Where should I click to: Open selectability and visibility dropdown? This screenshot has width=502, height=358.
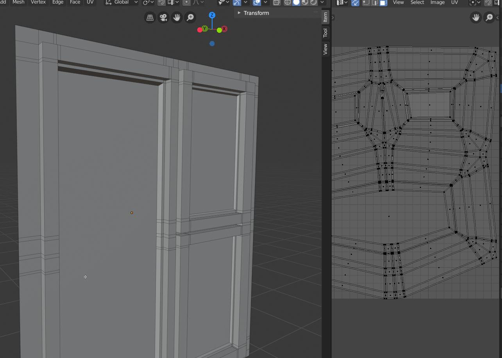223,2
